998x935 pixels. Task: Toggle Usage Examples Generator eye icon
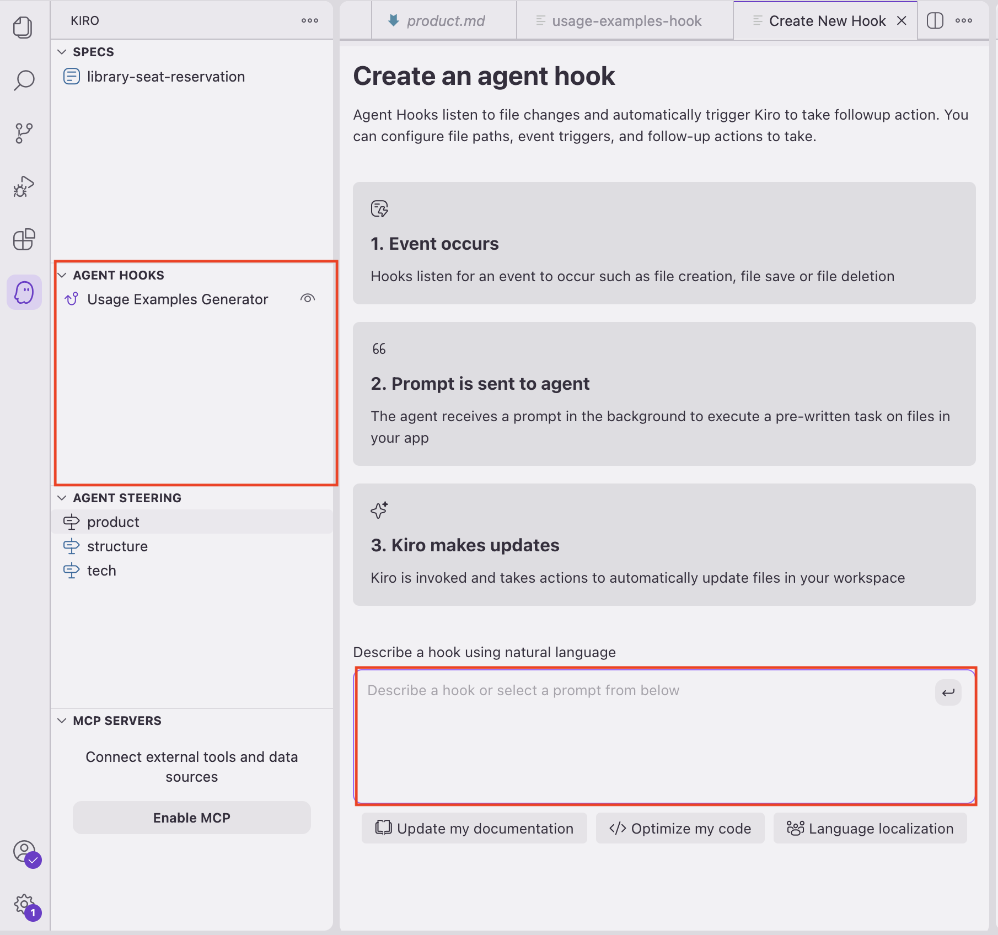pos(308,298)
